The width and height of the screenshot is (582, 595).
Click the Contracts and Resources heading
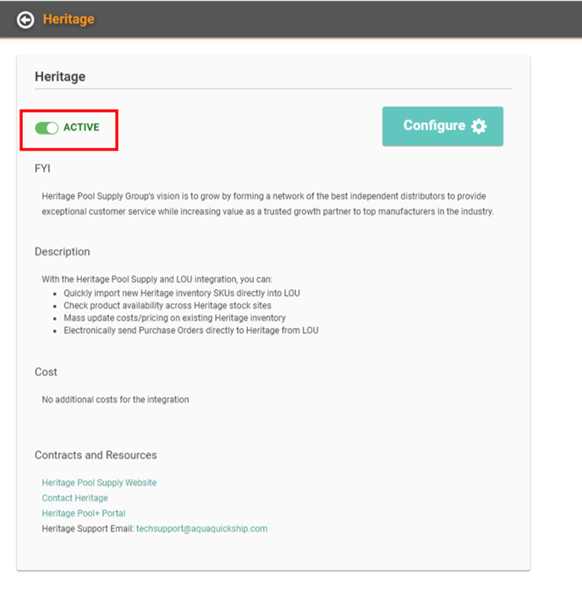click(x=96, y=455)
